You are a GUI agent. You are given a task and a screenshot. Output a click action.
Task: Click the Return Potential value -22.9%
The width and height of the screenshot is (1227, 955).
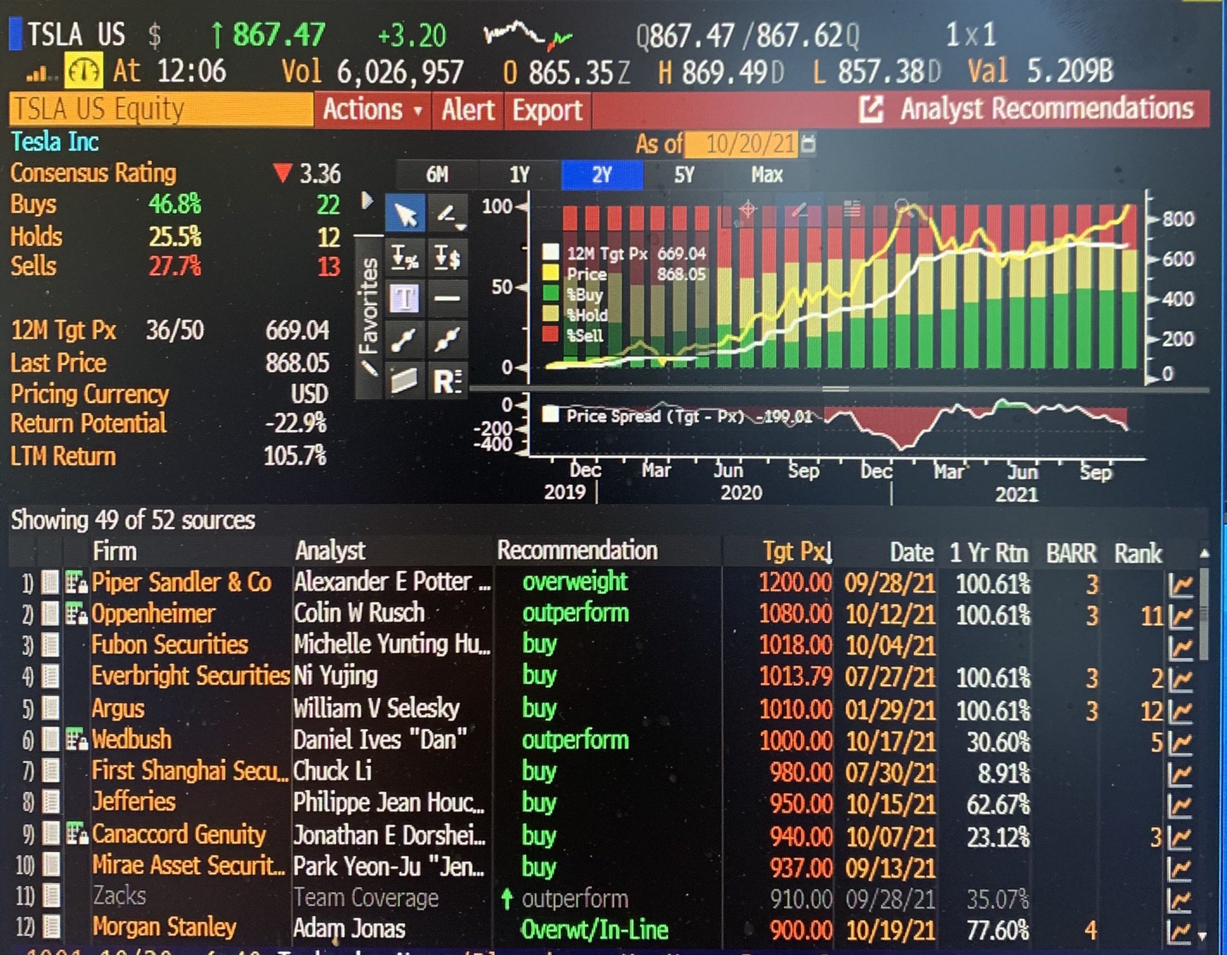tap(296, 424)
